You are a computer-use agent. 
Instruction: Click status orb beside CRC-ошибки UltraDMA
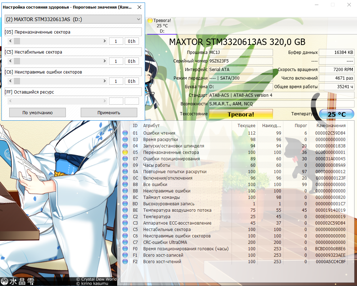[125, 242]
